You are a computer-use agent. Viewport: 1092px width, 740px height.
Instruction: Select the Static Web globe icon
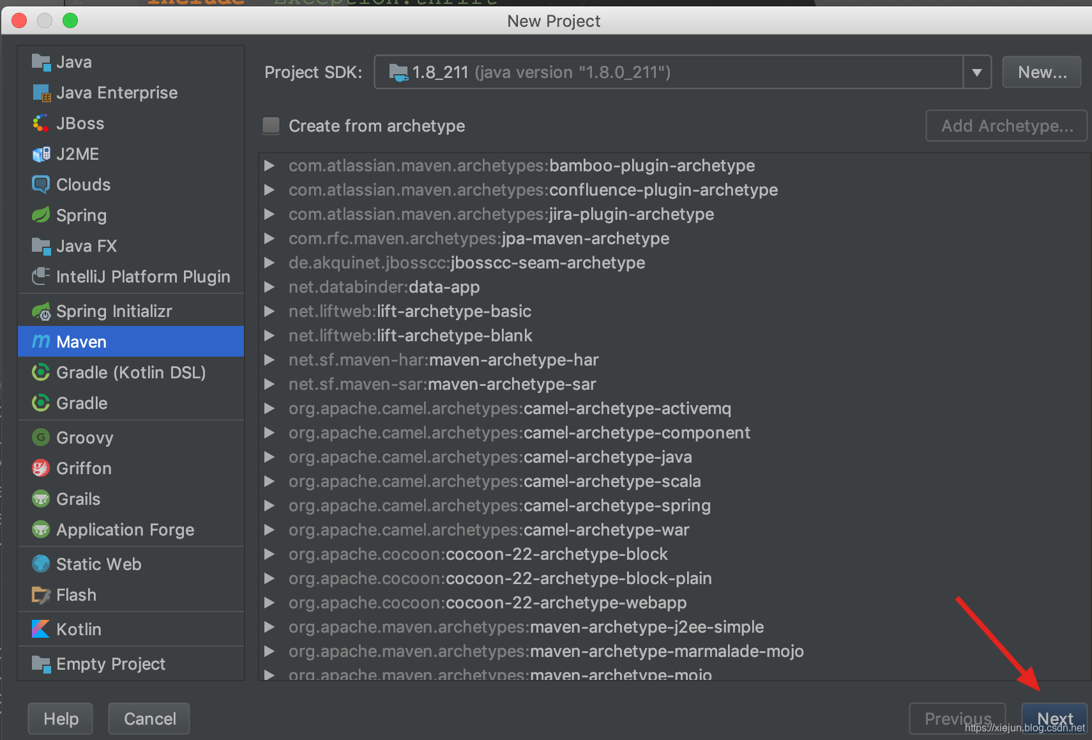click(x=41, y=564)
